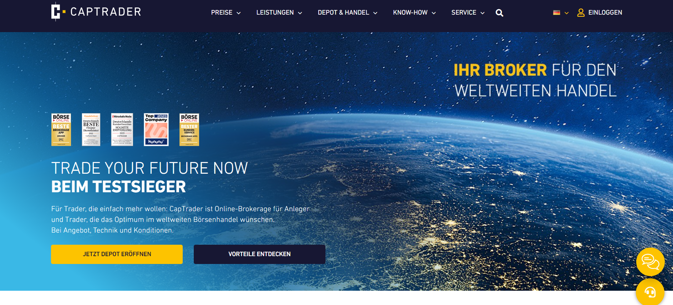Expand the language selector chevron
673x305 pixels.
click(566, 13)
